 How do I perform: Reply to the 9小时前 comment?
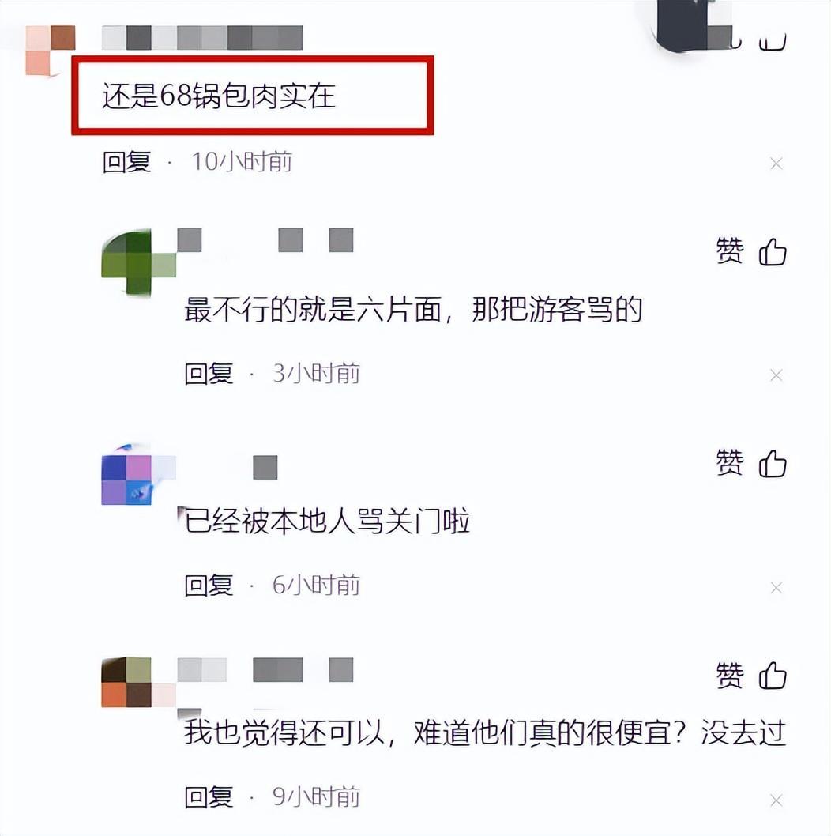point(209,797)
